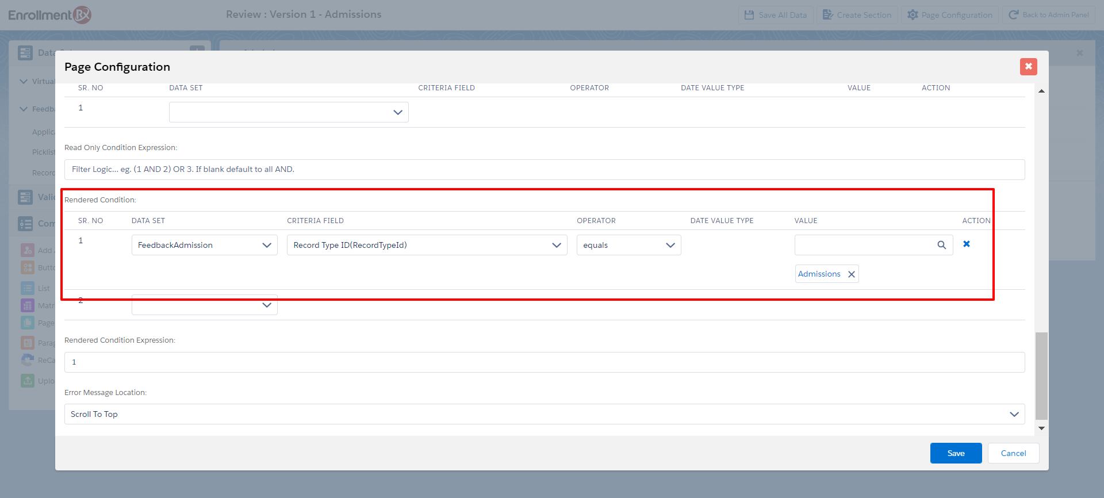
Task: Click the Read Only Condition Expression field
Action: (x=544, y=170)
